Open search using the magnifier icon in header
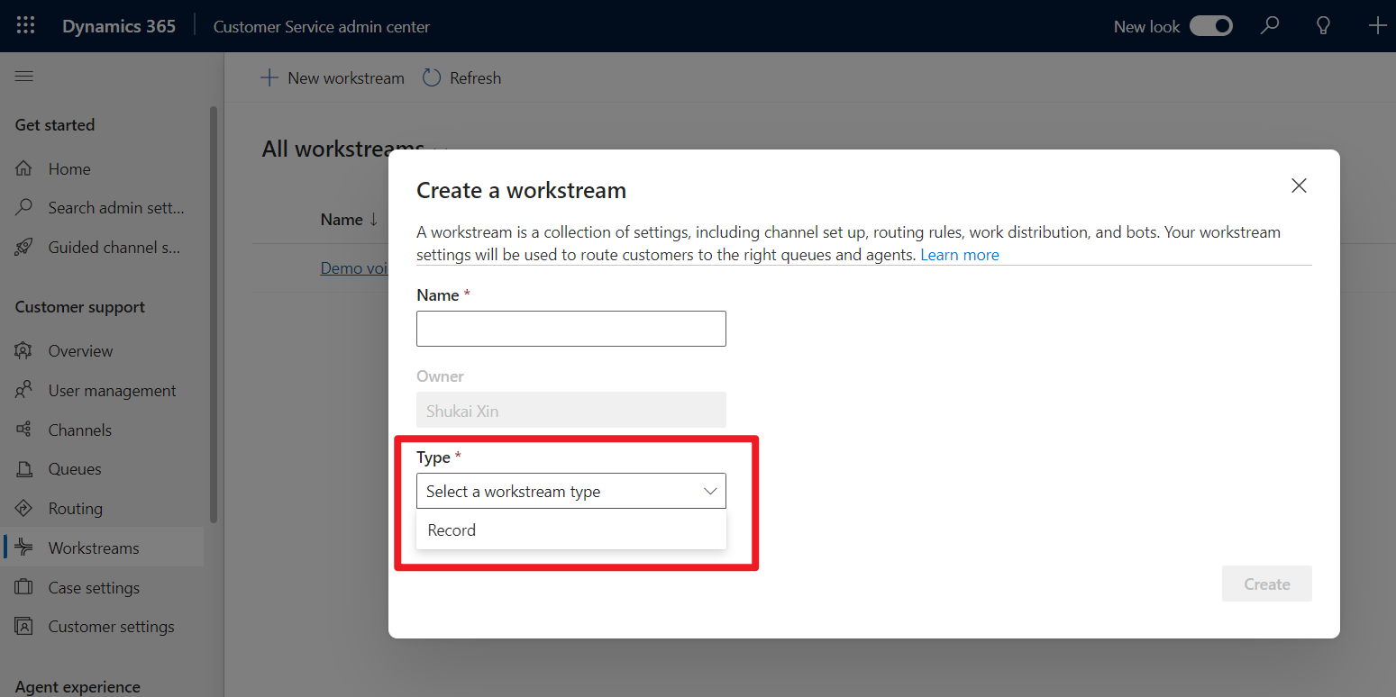Image resolution: width=1396 pixels, height=697 pixels. point(1270,26)
